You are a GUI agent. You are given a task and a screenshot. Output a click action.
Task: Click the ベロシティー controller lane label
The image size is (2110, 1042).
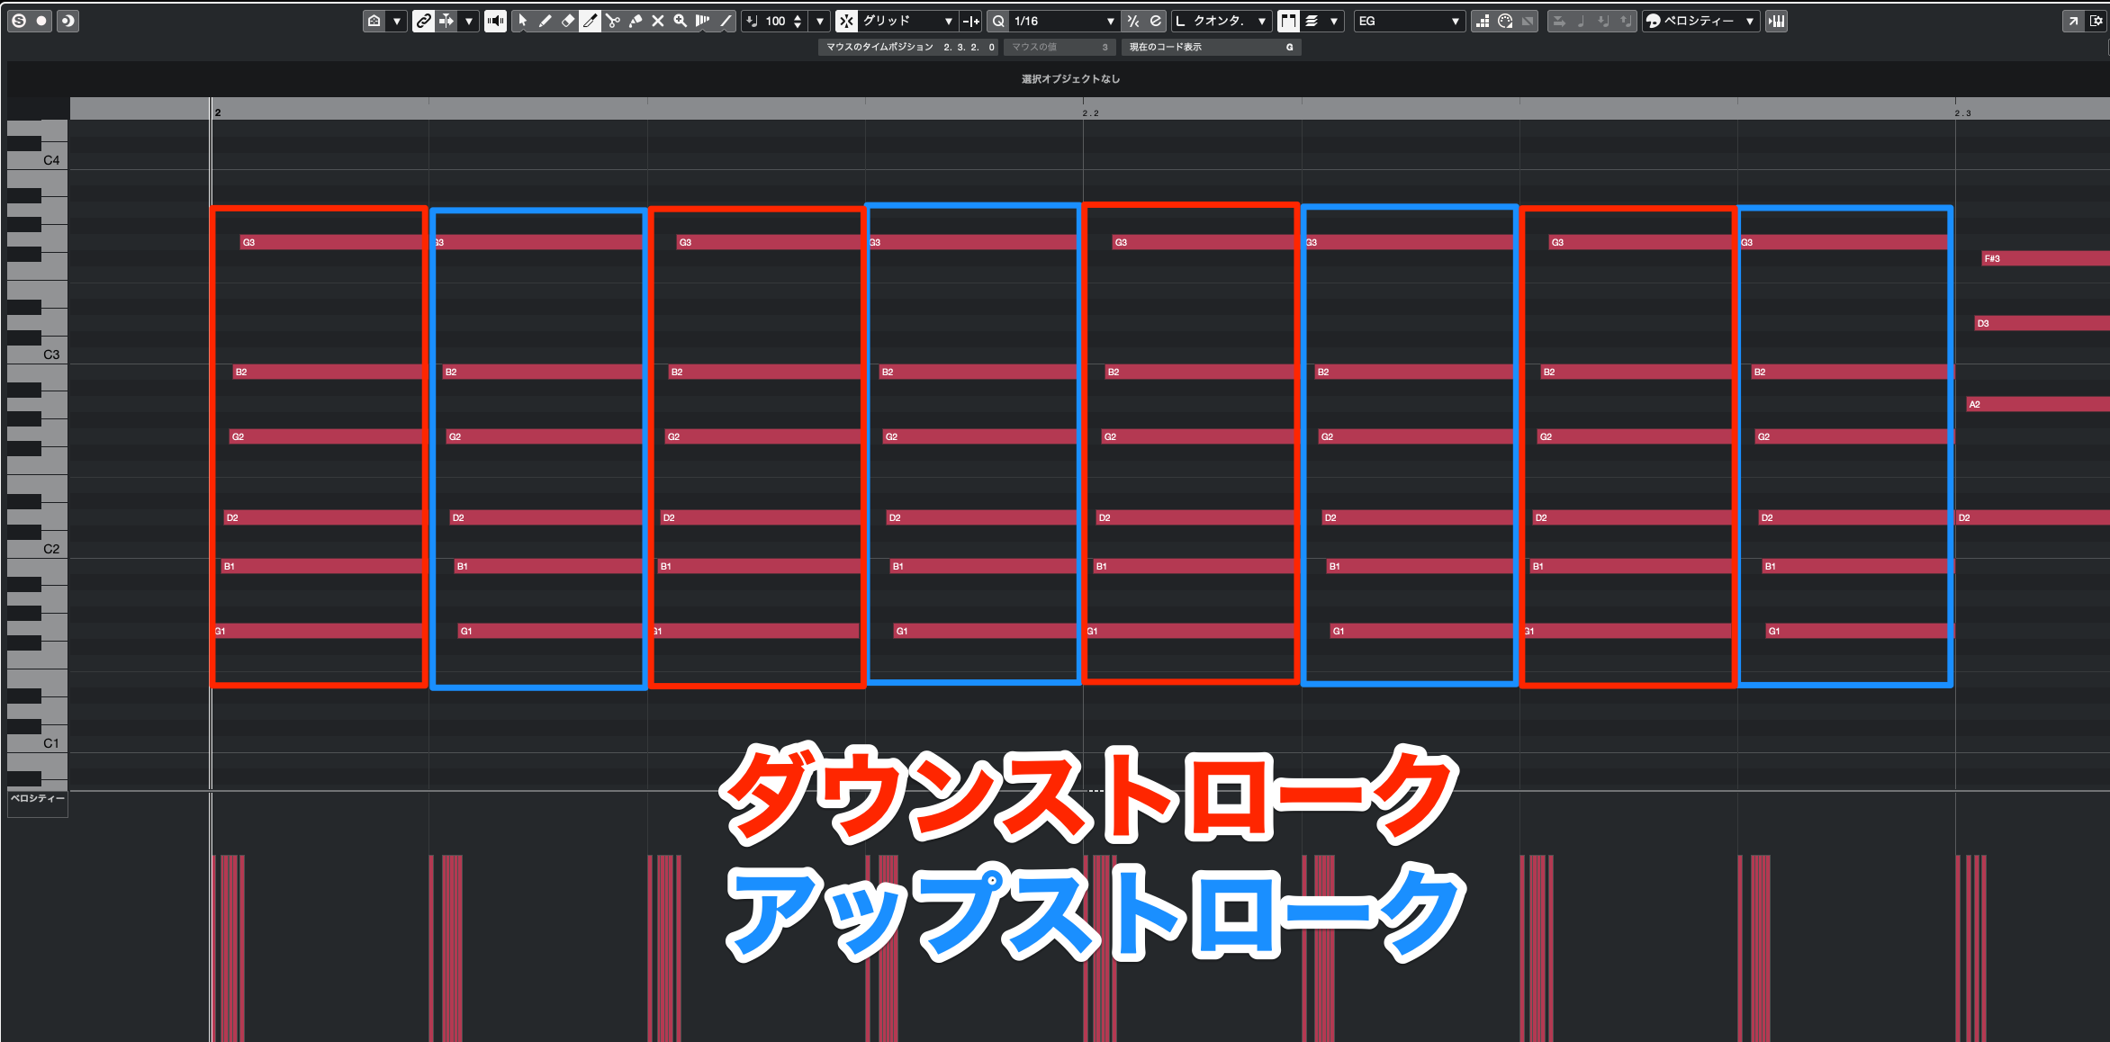[38, 799]
